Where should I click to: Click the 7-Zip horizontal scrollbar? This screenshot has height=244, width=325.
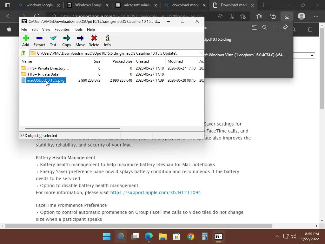[x=73, y=128]
